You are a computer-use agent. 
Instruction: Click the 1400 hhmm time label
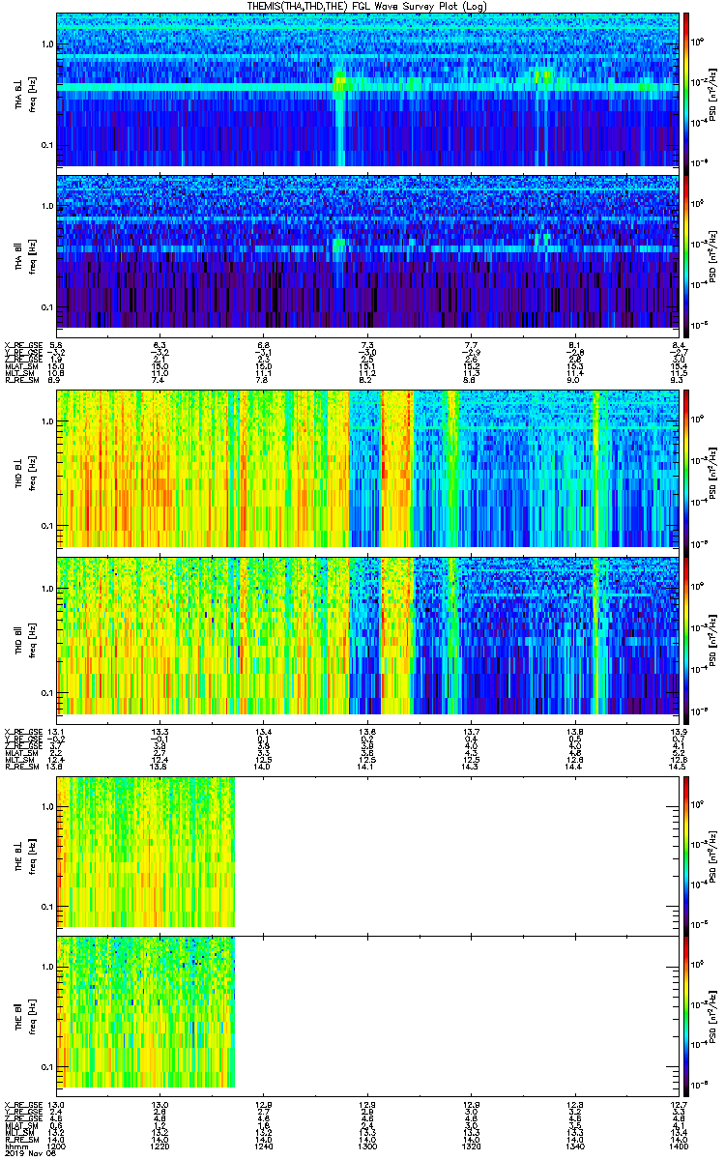(678, 1145)
